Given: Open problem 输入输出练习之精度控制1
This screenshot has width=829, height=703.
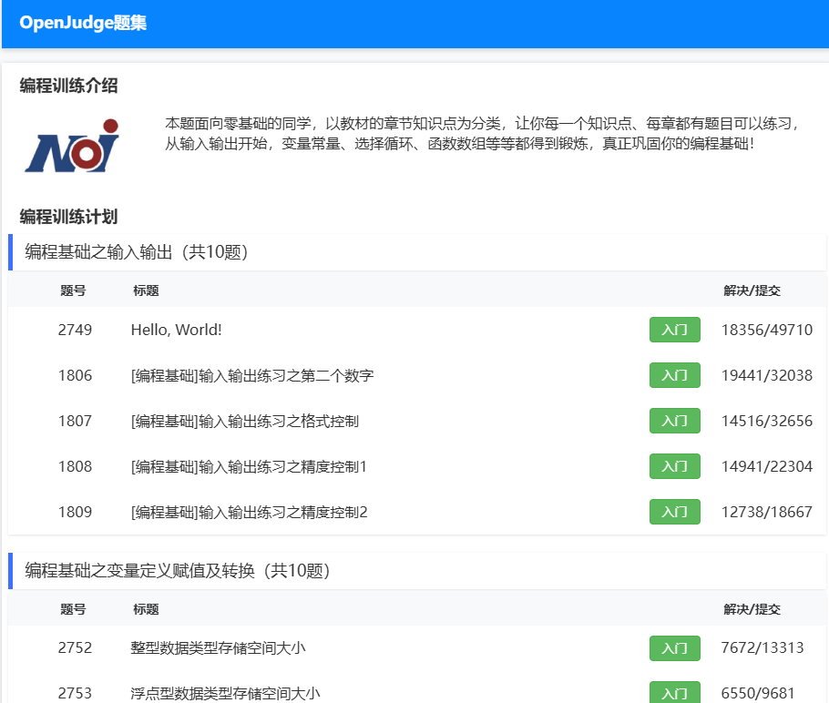Looking at the screenshot, I should tap(249, 466).
